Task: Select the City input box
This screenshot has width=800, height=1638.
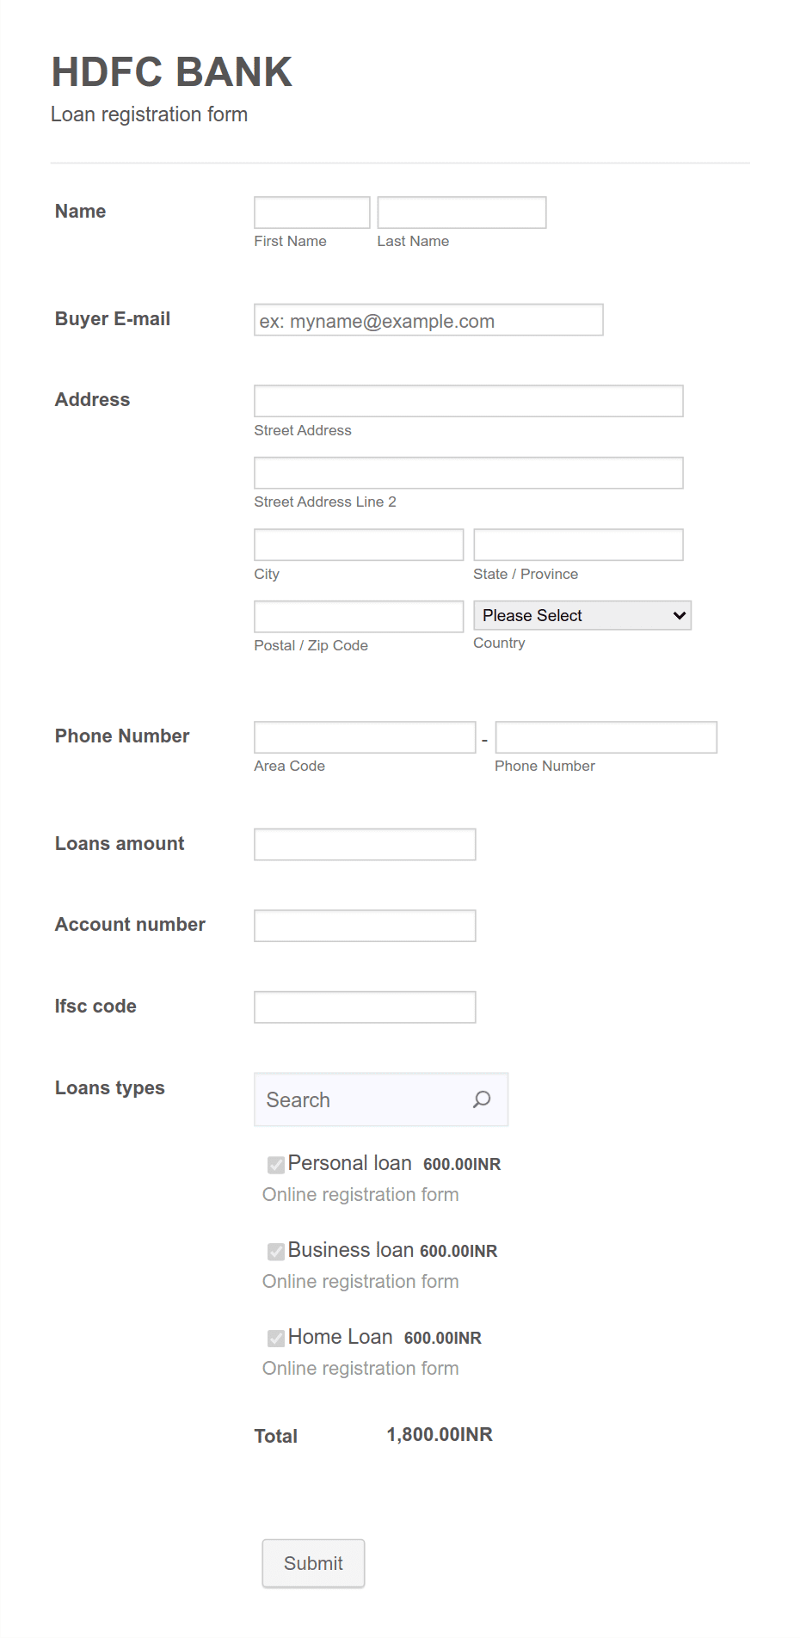Action: click(358, 544)
